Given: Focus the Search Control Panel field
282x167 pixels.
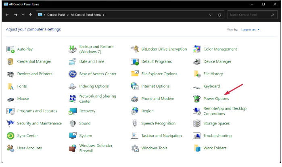Looking at the screenshot, I should [252, 15].
